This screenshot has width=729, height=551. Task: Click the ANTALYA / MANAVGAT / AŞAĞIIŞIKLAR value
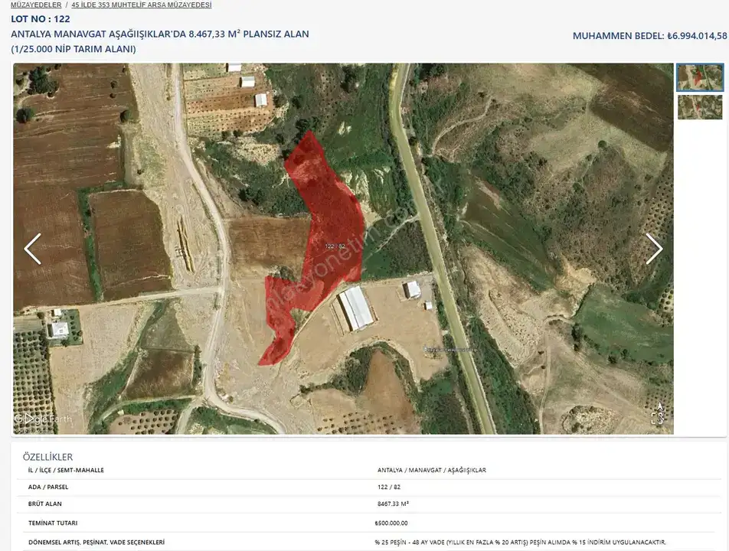(431, 470)
